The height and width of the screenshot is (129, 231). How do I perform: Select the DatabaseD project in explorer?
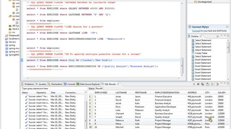point(12,35)
